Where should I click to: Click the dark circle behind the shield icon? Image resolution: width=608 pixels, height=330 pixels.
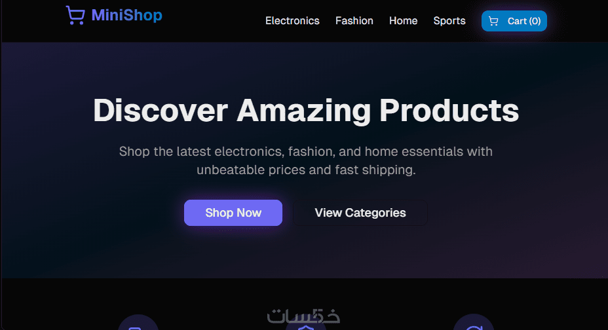306,322
